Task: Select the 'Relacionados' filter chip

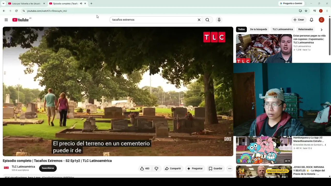Action: point(306,29)
